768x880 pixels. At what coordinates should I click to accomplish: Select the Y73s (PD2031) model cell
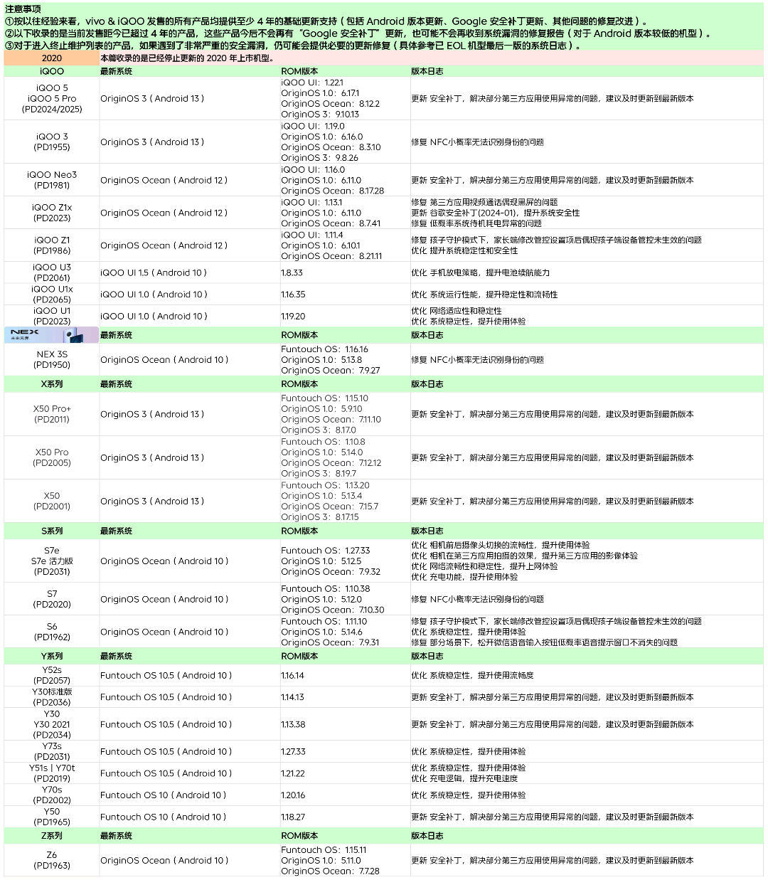(52, 751)
